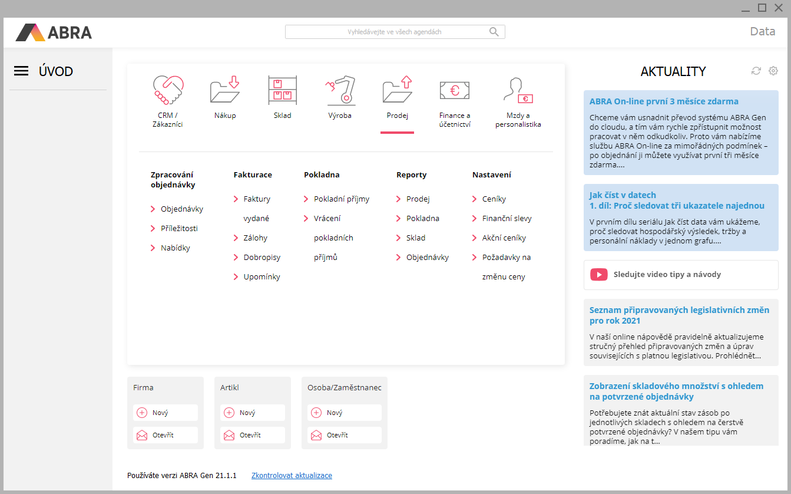Create new Osoba/Zaměstnanec with Nový button
791x494 pixels.
345,413
